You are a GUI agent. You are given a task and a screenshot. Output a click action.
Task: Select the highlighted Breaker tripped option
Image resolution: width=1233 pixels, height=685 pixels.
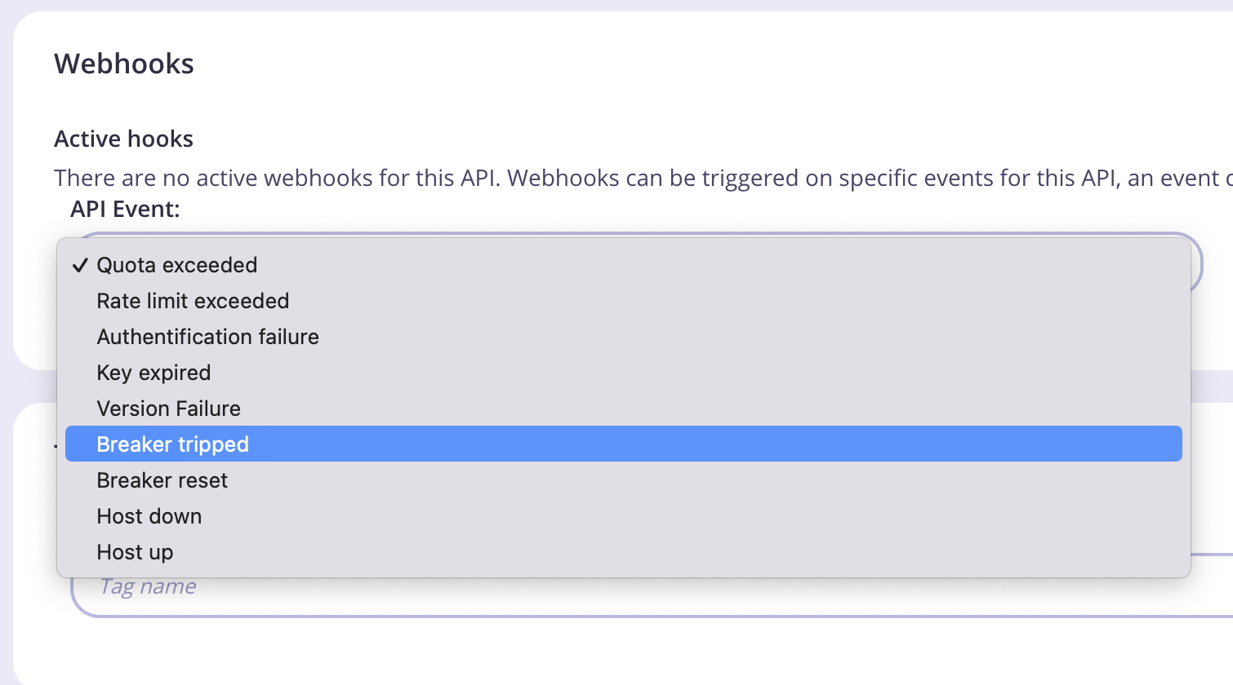click(172, 444)
